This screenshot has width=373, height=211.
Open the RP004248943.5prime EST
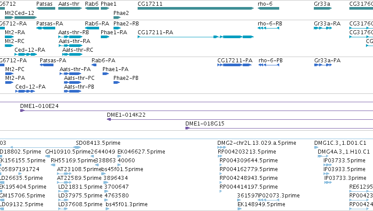221,183
